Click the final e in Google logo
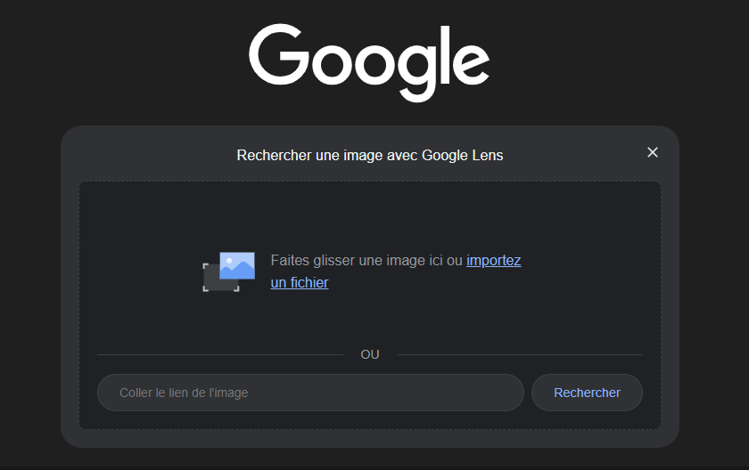The width and height of the screenshot is (749, 470). click(471, 62)
